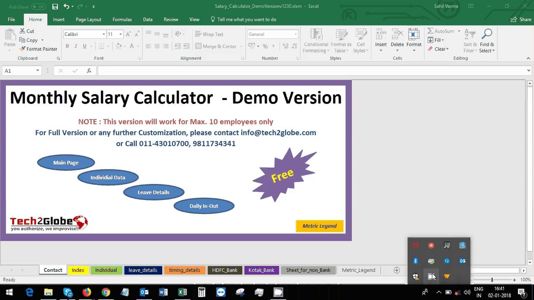The image size is (534, 300).
Task: Open Merge & Center dropdown arrow
Action: (x=241, y=46)
